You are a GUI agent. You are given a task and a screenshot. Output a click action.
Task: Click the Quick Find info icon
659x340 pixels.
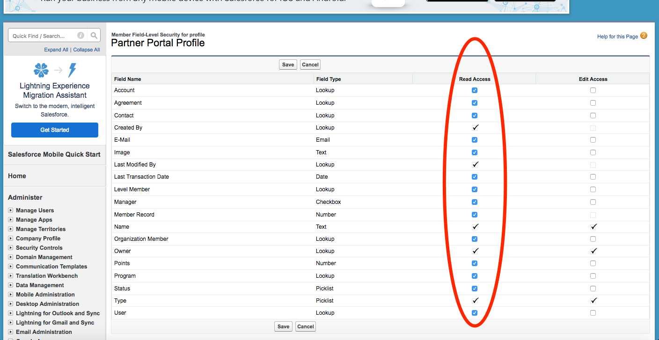pyautogui.click(x=81, y=36)
